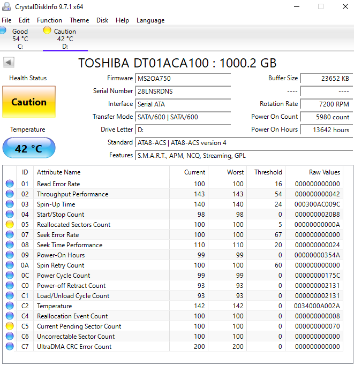The height and width of the screenshot is (366, 354).
Task: Click the status orb for Uncorrectable Sector Count
Action: 10,336
